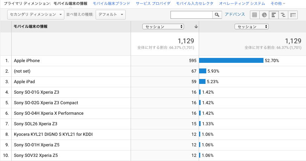The image size is (306, 161).
Task: Select モバイル端末ブランド dimension
Action: pyautogui.click(x=111, y=3)
